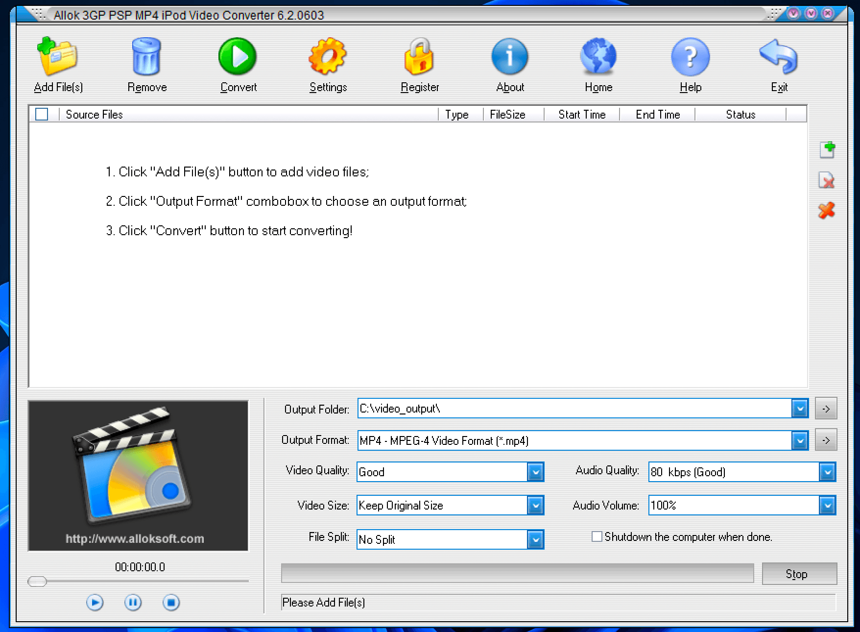Click the window title bar text
860x632 pixels.
[189, 15]
